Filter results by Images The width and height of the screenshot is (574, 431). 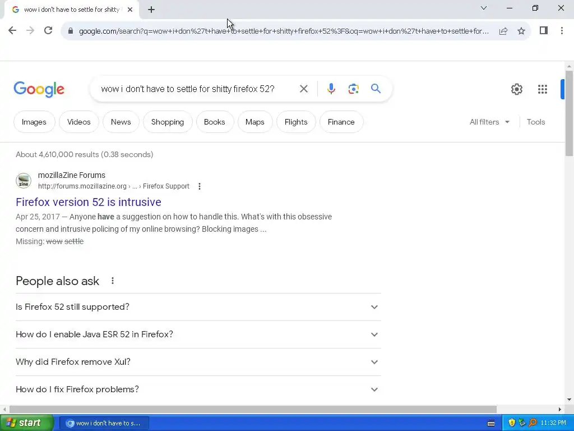click(x=34, y=122)
